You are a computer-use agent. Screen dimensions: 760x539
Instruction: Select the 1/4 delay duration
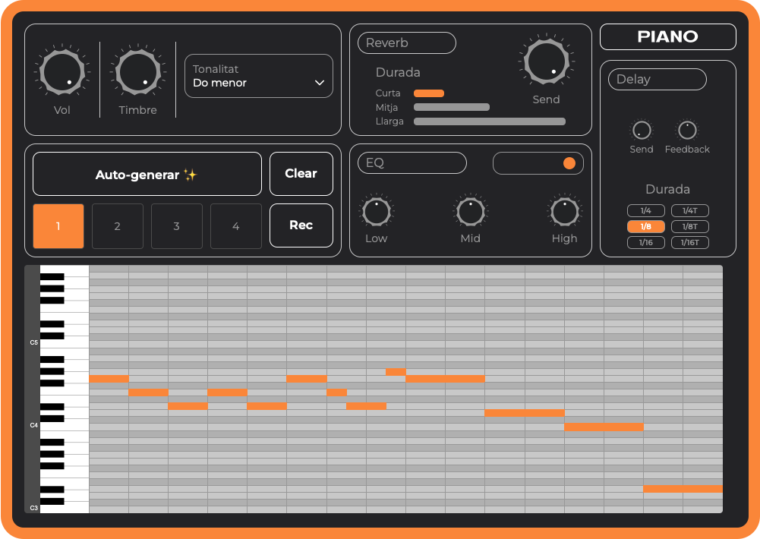point(645,210)
